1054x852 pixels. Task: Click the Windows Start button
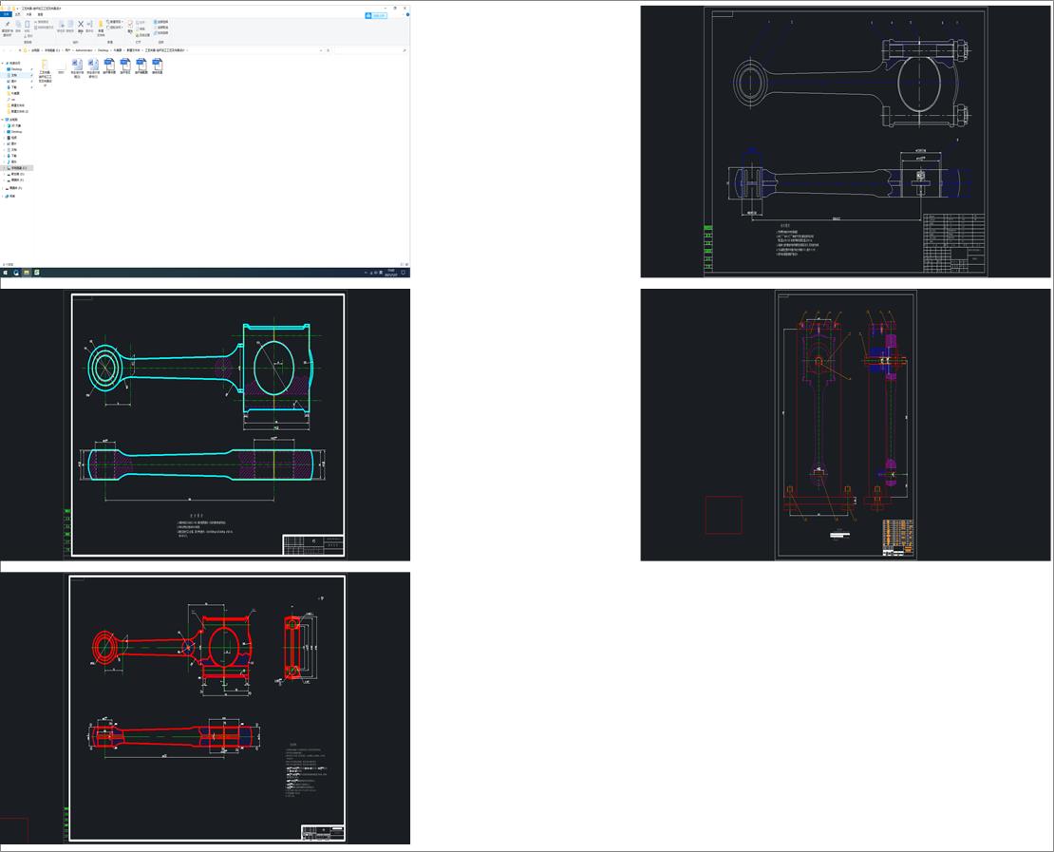point(6,273)
